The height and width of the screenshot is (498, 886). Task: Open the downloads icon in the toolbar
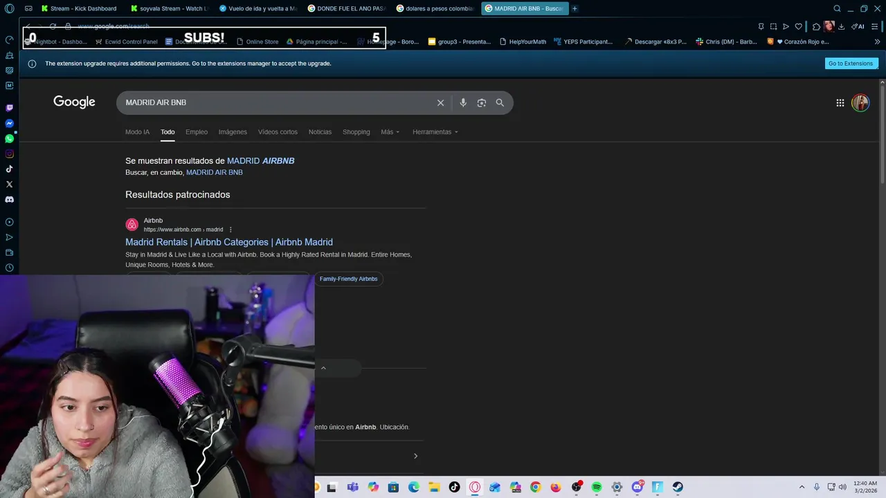click(x=841, y=26)
